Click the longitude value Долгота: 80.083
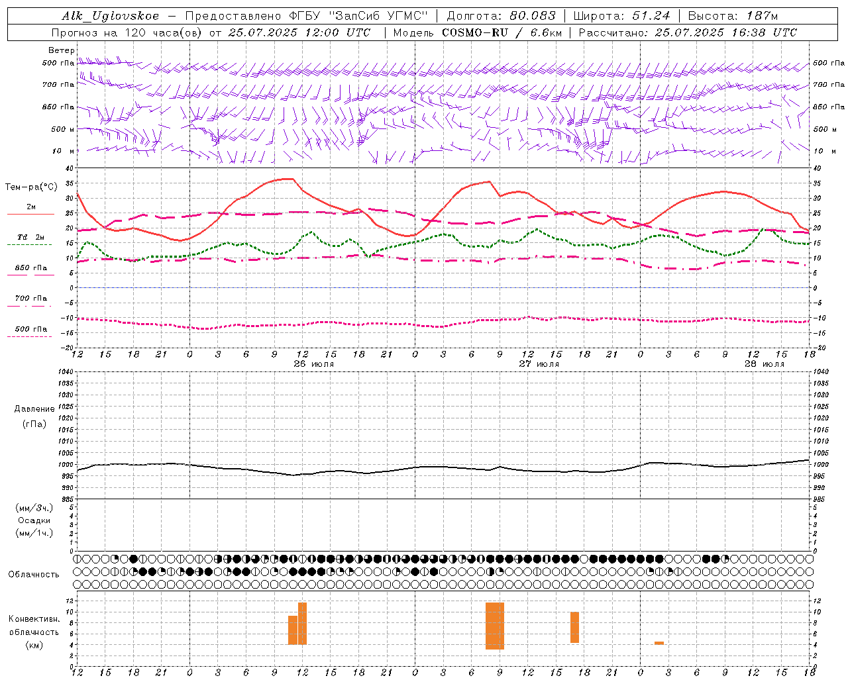This screenshot has width=848, height=678. (502, 16)
